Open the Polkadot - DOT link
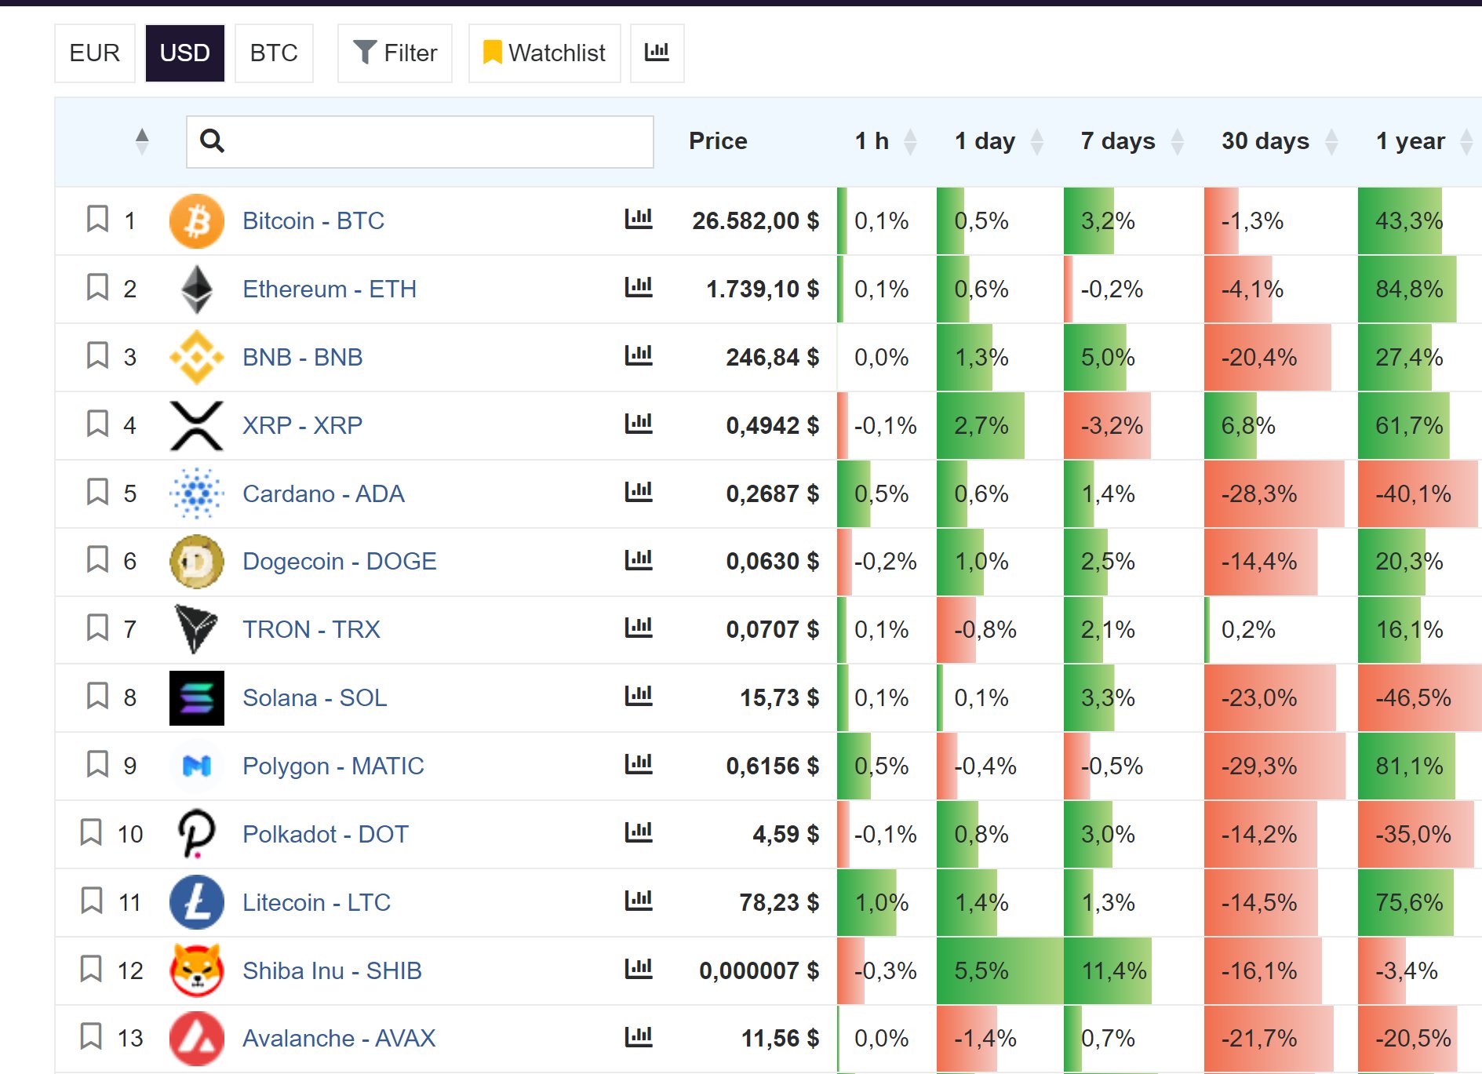 pyautogui.click(x=326, y=834)
